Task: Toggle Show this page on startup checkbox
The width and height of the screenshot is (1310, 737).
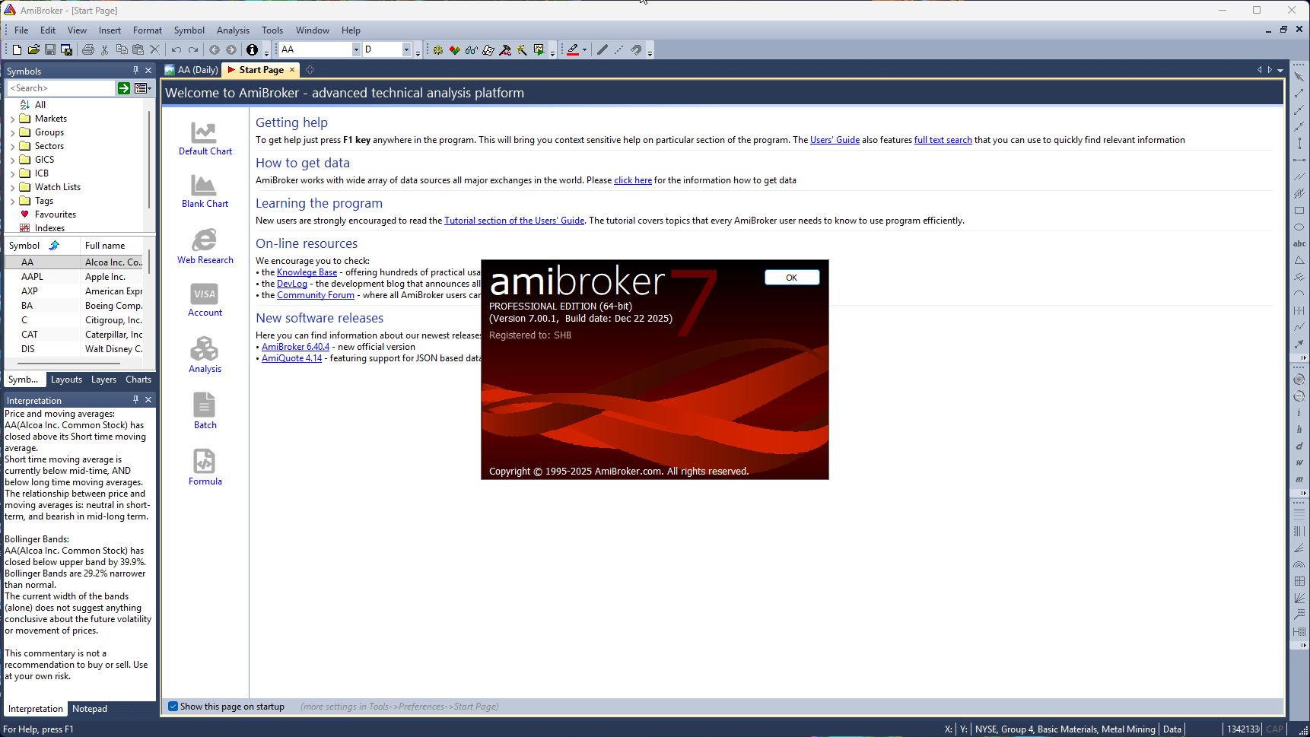Action: click(173, 707)
